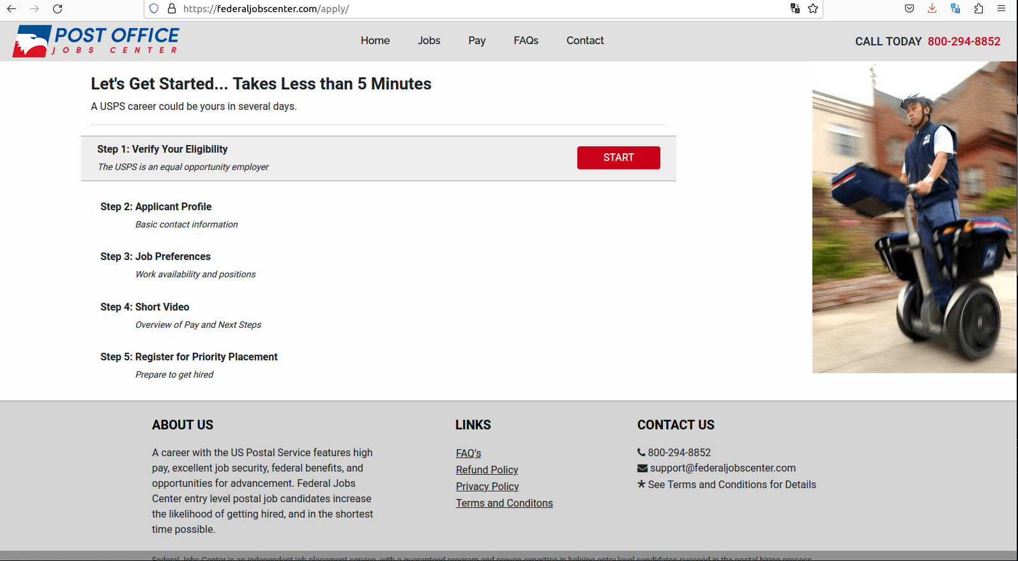Go back using the browser back arrow
The width and height of the screenshot is (1018, 561).
11,9
